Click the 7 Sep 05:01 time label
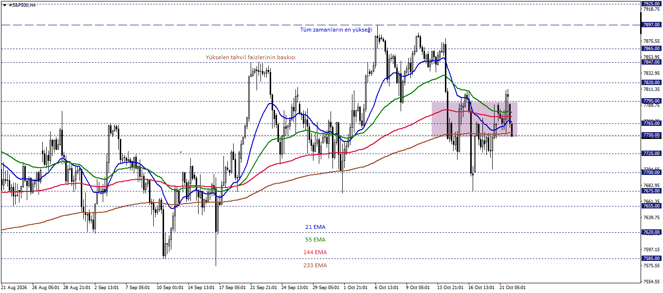 click(138, 288)
